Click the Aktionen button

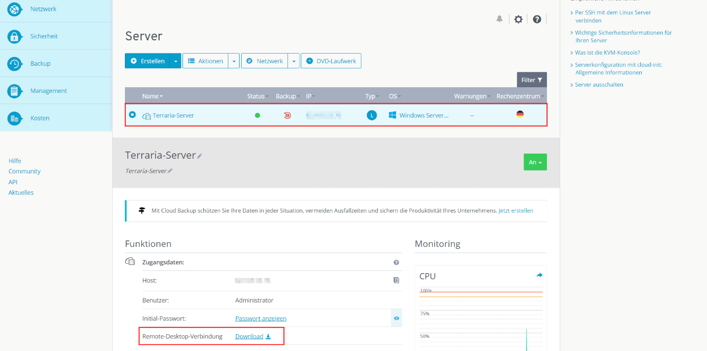click(205, 61)
